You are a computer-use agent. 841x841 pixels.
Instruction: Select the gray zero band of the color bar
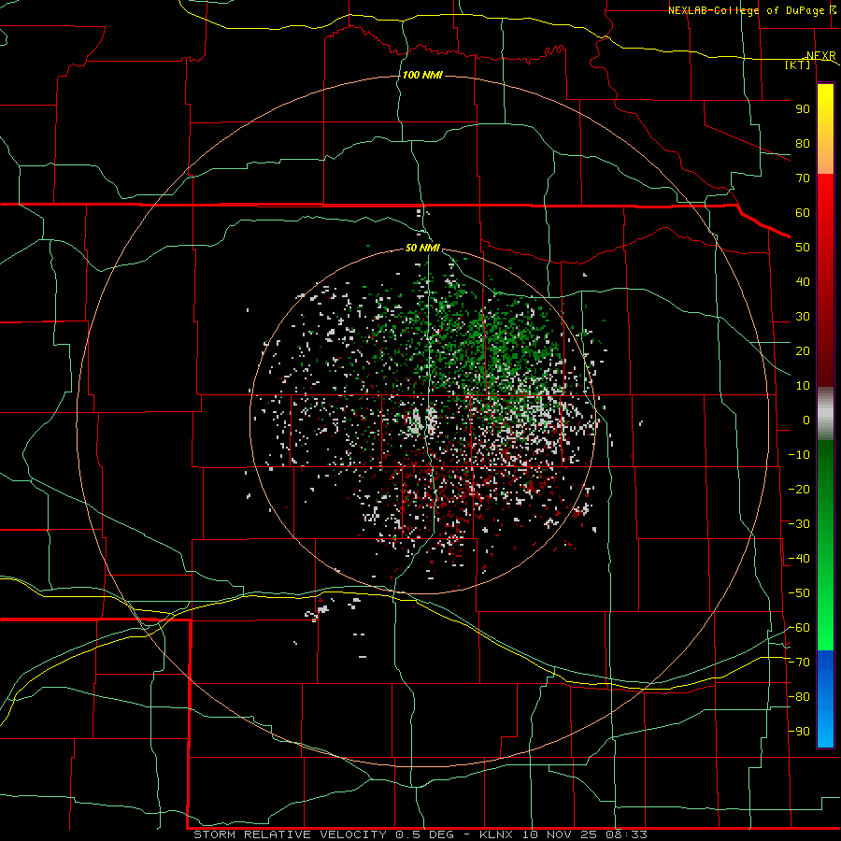825,413
